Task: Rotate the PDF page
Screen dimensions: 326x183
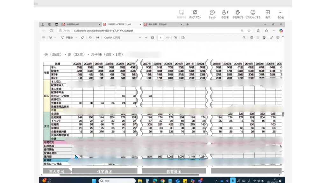Action: [175, 37]
